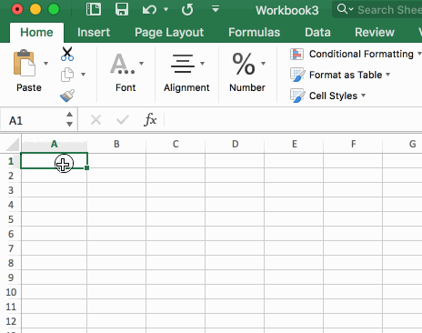Select column C header
The height and width of the screenshot is (333, 422).
point(176,144)
